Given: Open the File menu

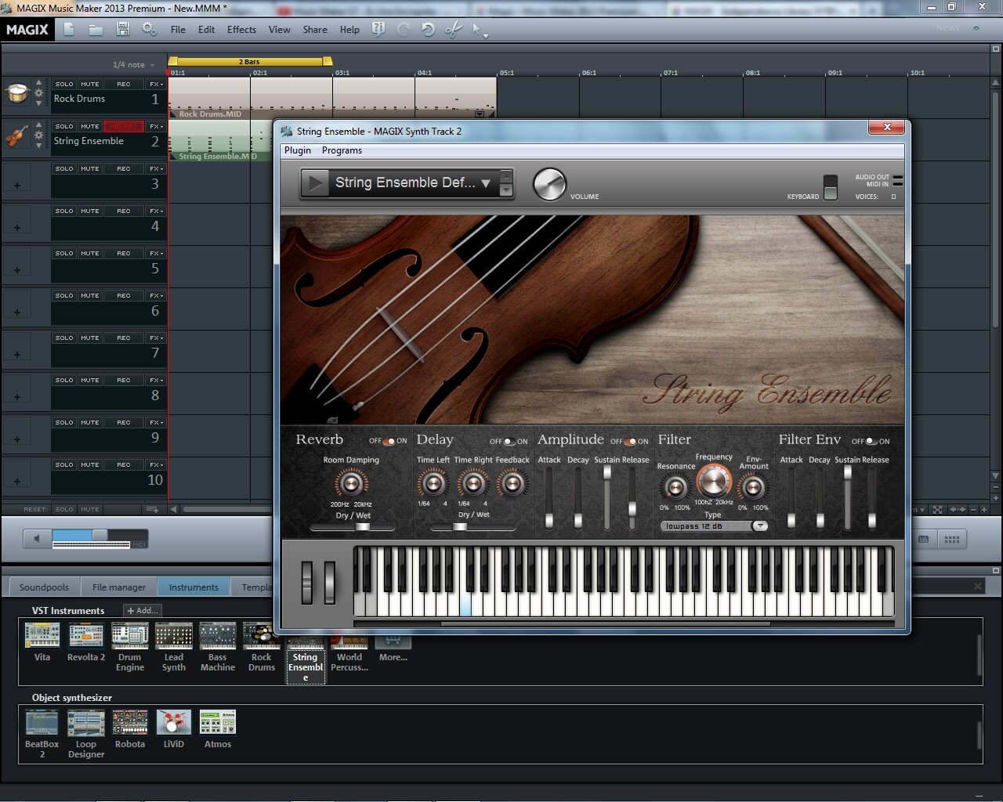Looking at the screenshot, I should tap(178, 30).
